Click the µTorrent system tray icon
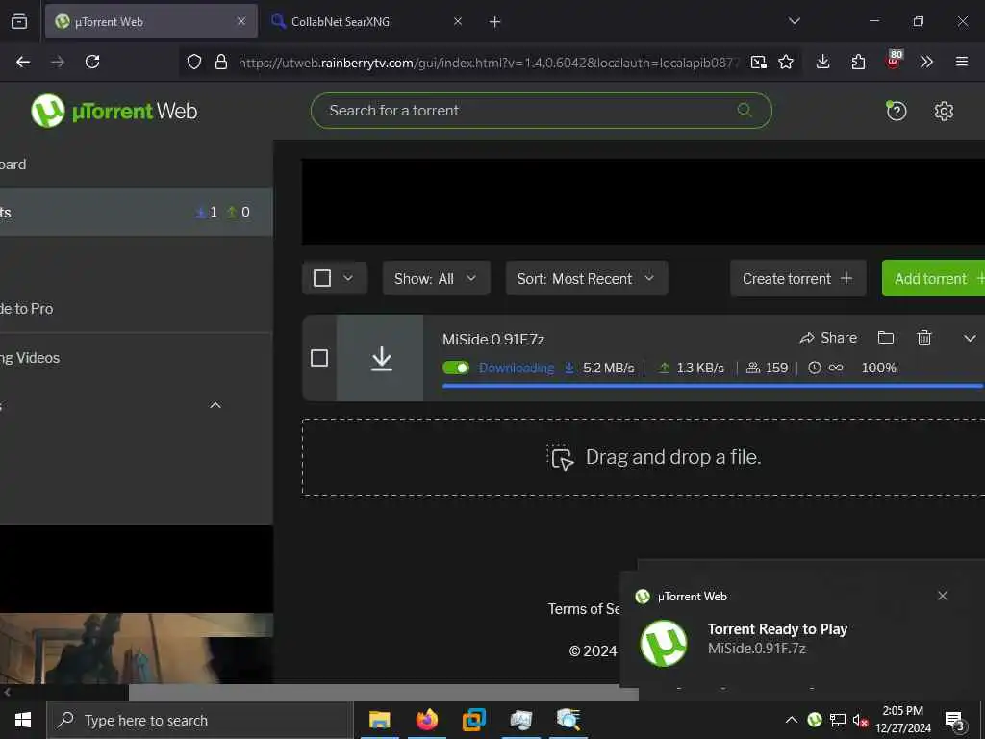Viewport: 985px width, 739px height. [815, 720]
